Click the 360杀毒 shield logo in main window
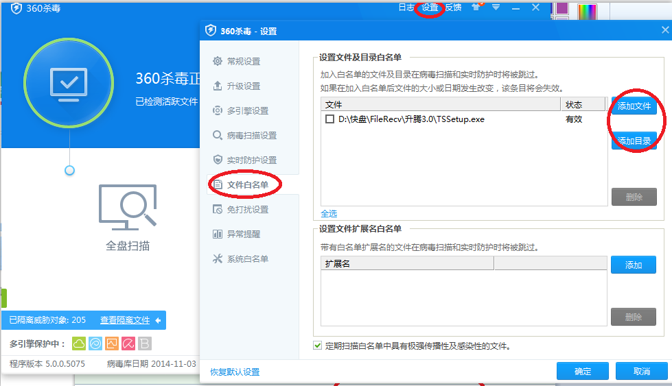This screenshot has width=672, height=386. [x=16, y=8]
